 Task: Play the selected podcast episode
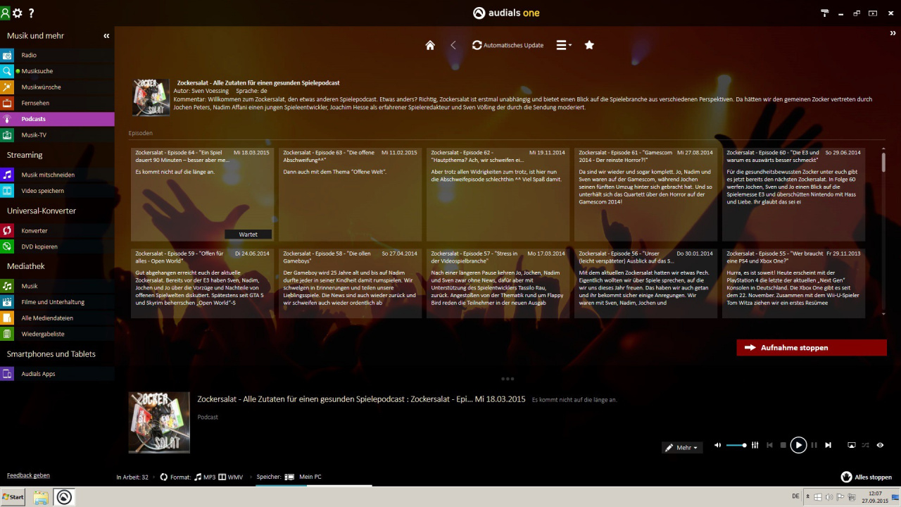point(798,445)
